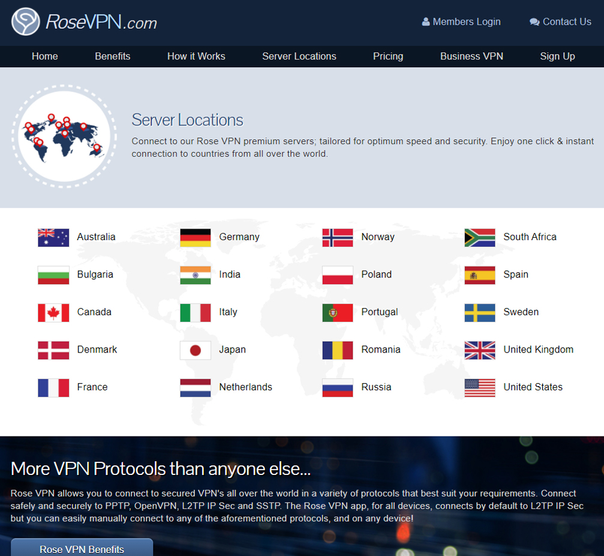This screenshot has width=604, height=556.
Task: Click the Contact Us chat bubble icon
Action: point(534,22)
